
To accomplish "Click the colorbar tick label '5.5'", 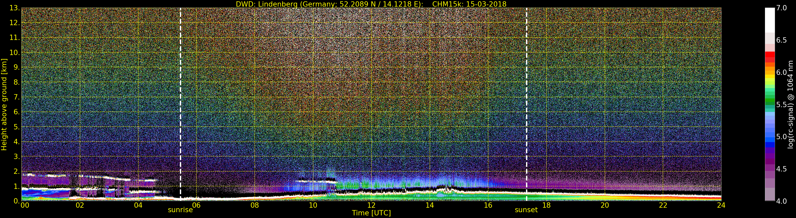I will [x=781, y=105].
